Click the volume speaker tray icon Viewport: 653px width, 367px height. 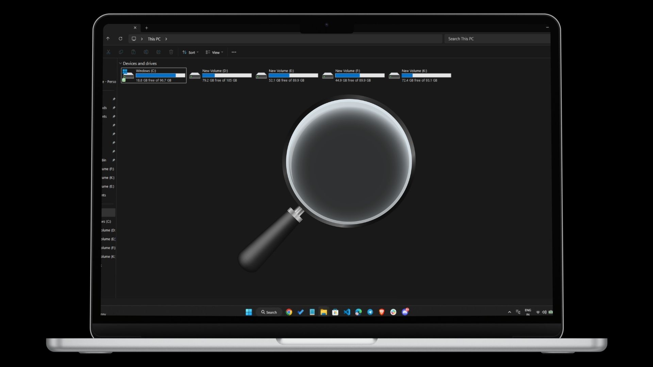[544, 312]
